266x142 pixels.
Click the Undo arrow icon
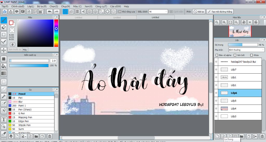[50, 11]
